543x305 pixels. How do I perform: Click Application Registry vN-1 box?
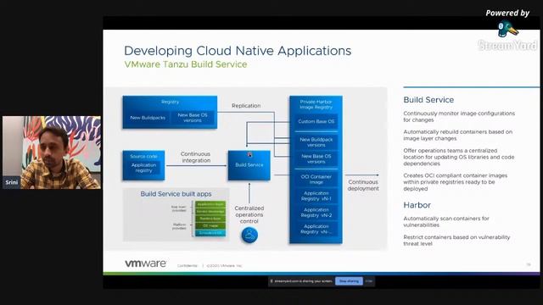(x=316, y=196)
